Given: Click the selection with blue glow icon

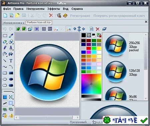Looking at the screenshot, I should [37, 29].
